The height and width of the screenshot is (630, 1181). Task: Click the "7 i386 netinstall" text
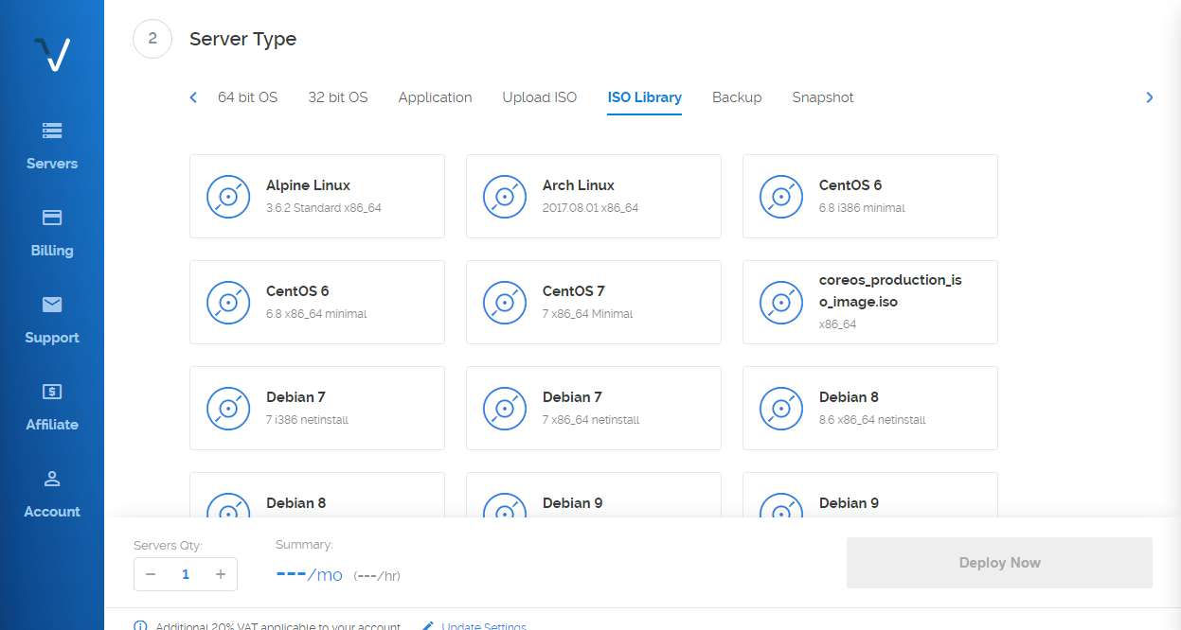(308, 420)
